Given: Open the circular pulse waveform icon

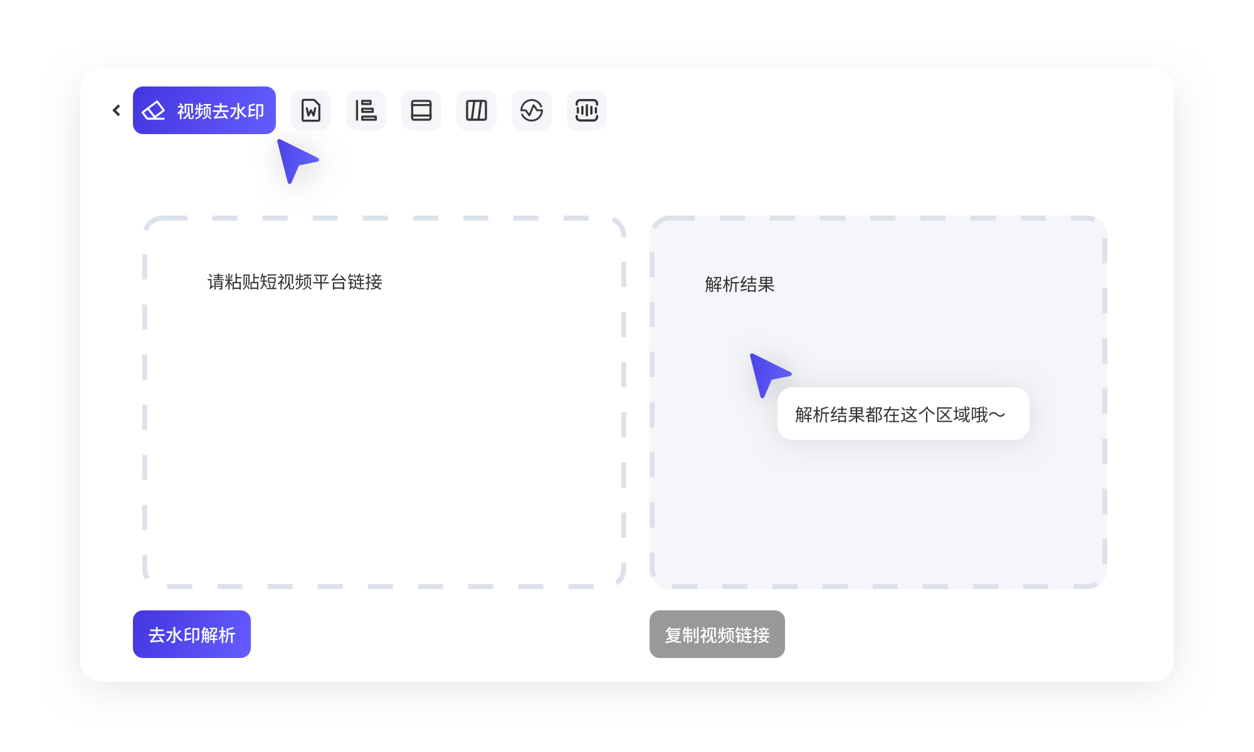Looking at the screenshot, I should pos(532,110).
